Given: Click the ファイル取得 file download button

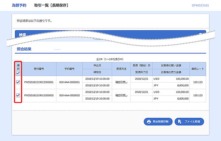Looking at the screenshot, I should 189,121.
